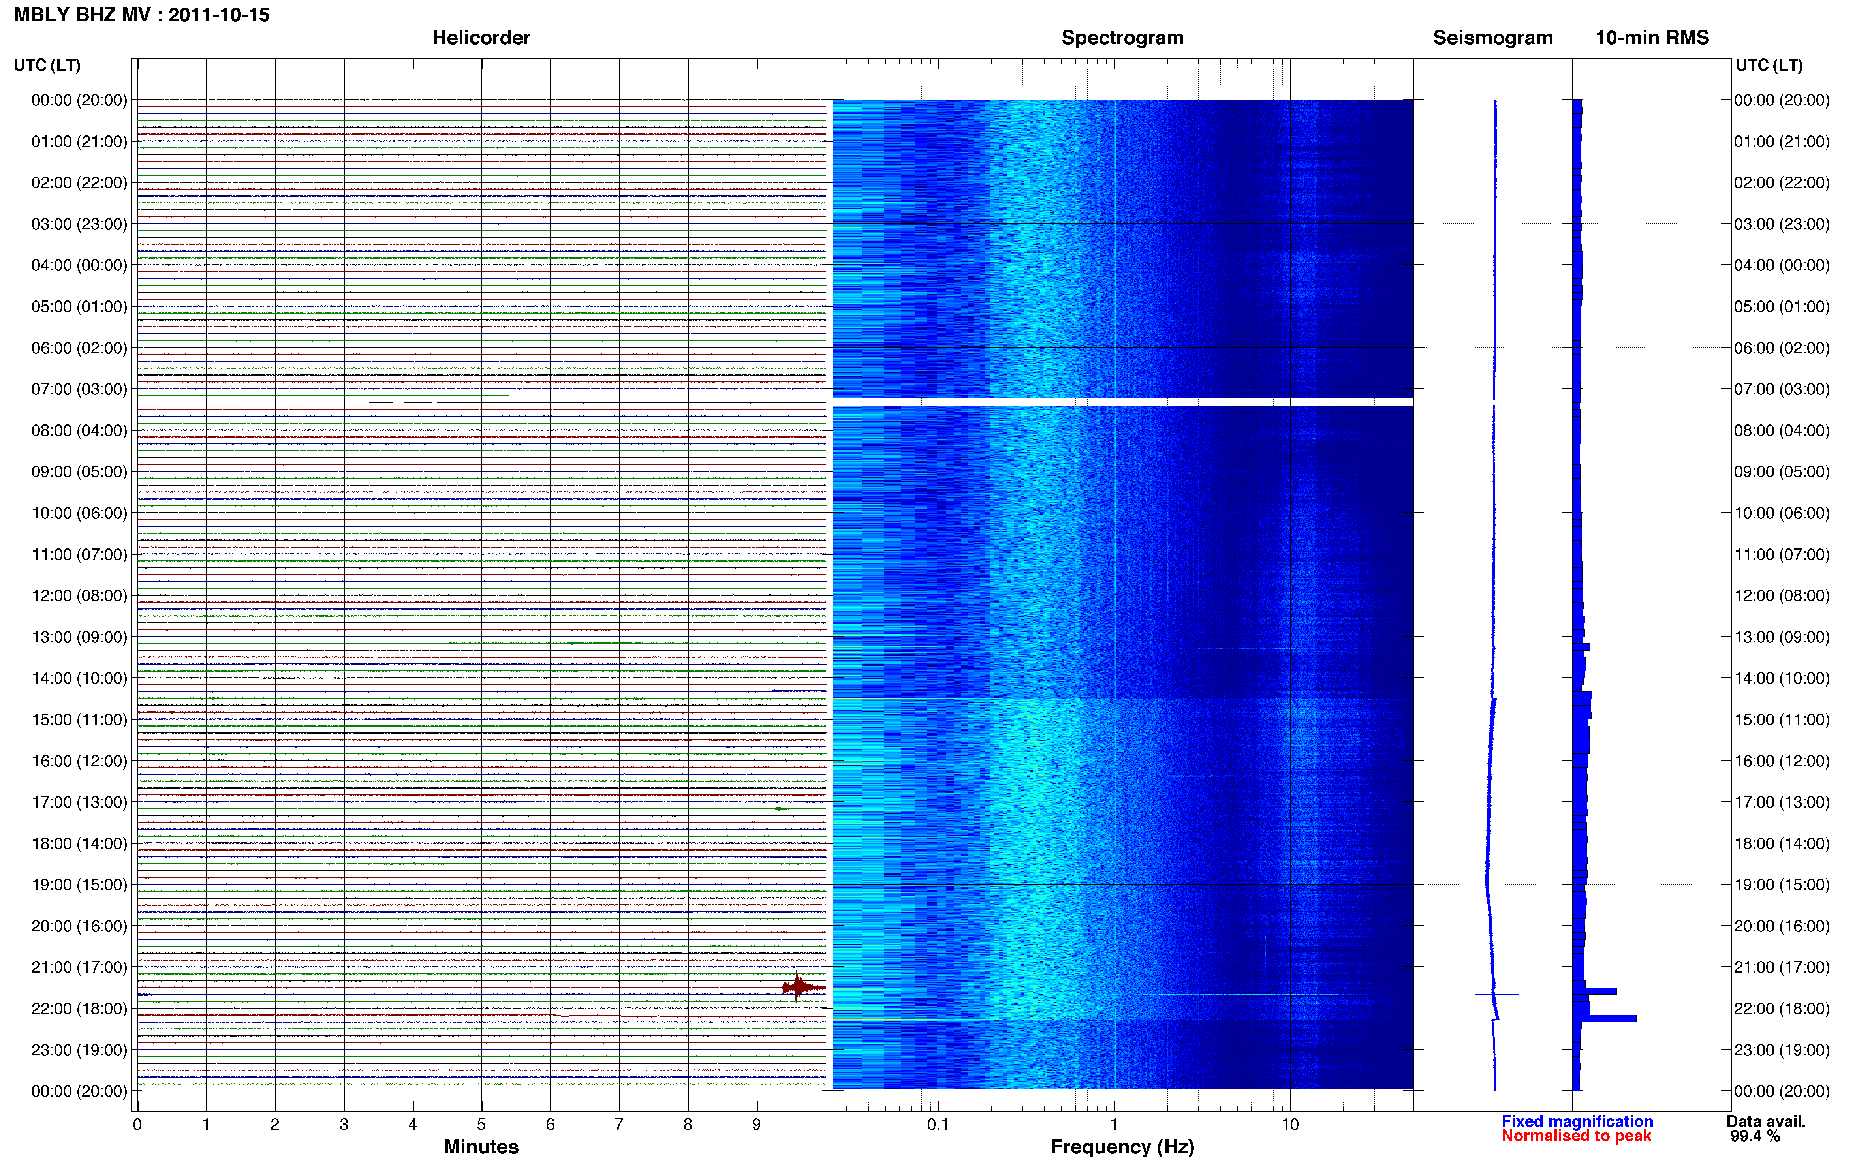The image size is (1872, 1170).
Task: Click the left '23:00 (19:00)' time label
Action: tap(79, 1050)
